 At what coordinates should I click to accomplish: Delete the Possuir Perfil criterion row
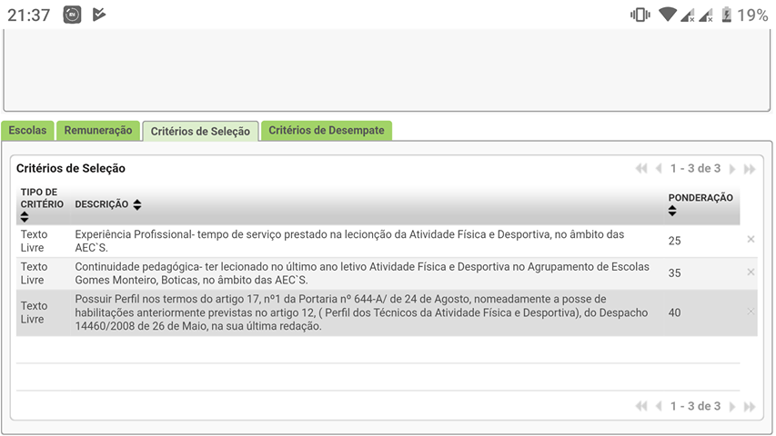[751, 312]
